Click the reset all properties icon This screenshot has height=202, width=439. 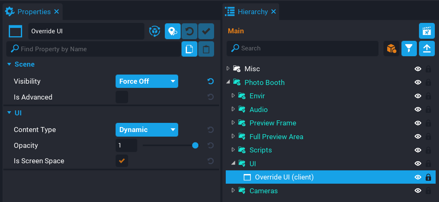point(189,31)
